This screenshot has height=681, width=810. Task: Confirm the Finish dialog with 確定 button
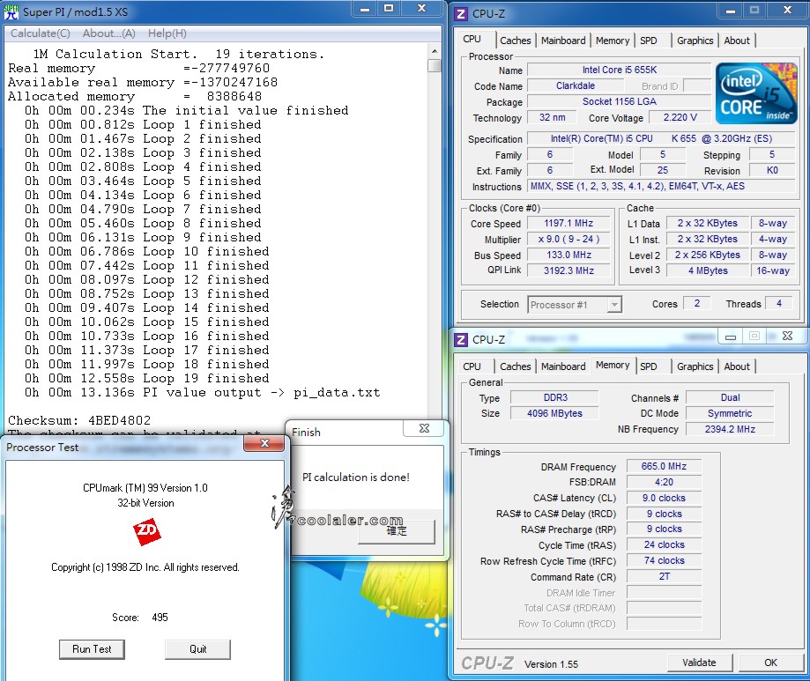pyautogui.click(x=397, y=531)
